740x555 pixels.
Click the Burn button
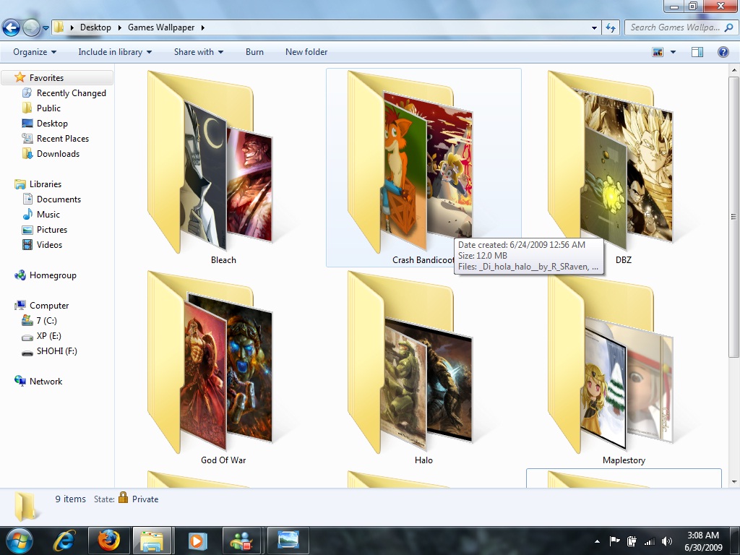[x=254, y=51]
